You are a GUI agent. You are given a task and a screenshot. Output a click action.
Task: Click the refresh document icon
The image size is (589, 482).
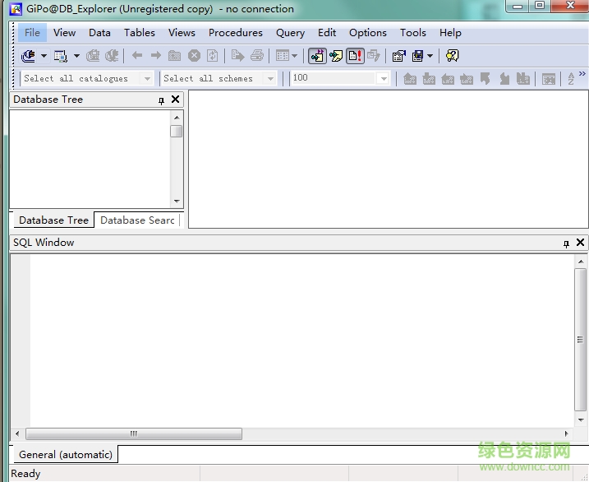(x=212, y=56)
